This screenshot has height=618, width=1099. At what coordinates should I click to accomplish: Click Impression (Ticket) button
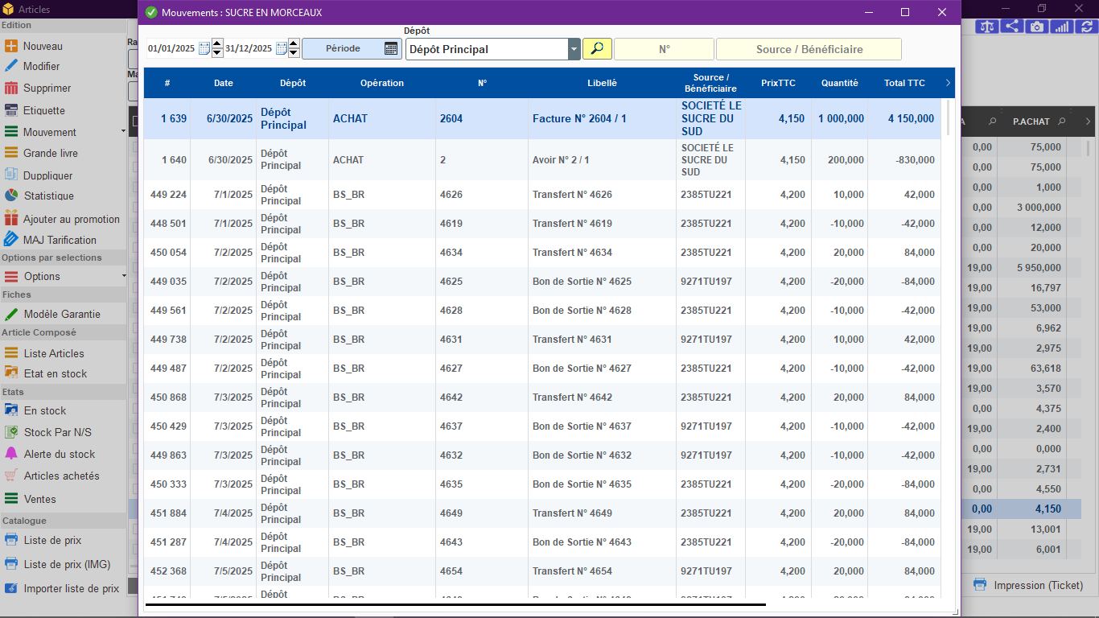[x=1027, y=585]
